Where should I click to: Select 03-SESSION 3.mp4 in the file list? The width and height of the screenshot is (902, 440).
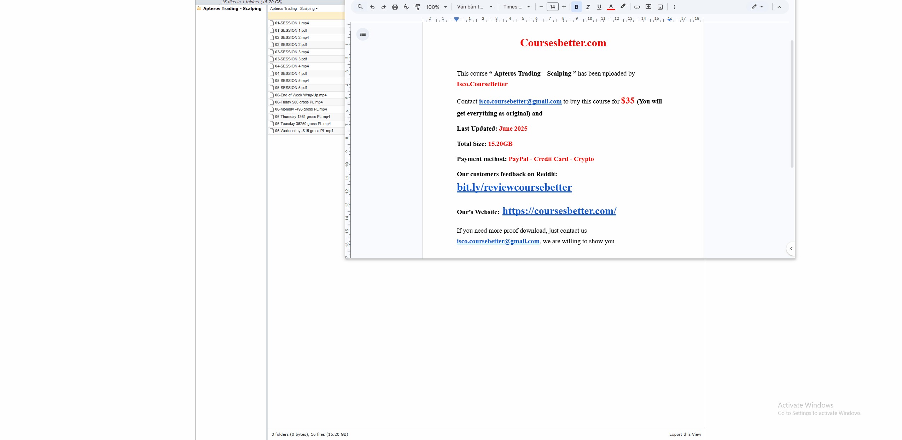292,52
